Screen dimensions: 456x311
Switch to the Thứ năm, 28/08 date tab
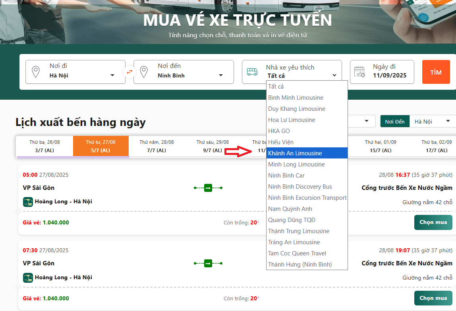coord(157,146)
